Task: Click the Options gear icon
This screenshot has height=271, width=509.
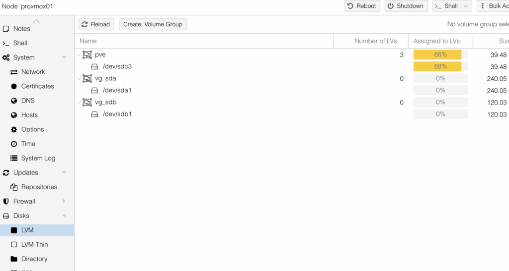Action: coord(14,129)
